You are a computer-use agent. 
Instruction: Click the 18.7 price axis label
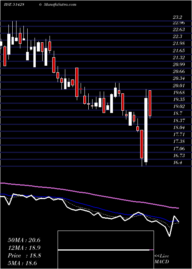coord(177,114)
